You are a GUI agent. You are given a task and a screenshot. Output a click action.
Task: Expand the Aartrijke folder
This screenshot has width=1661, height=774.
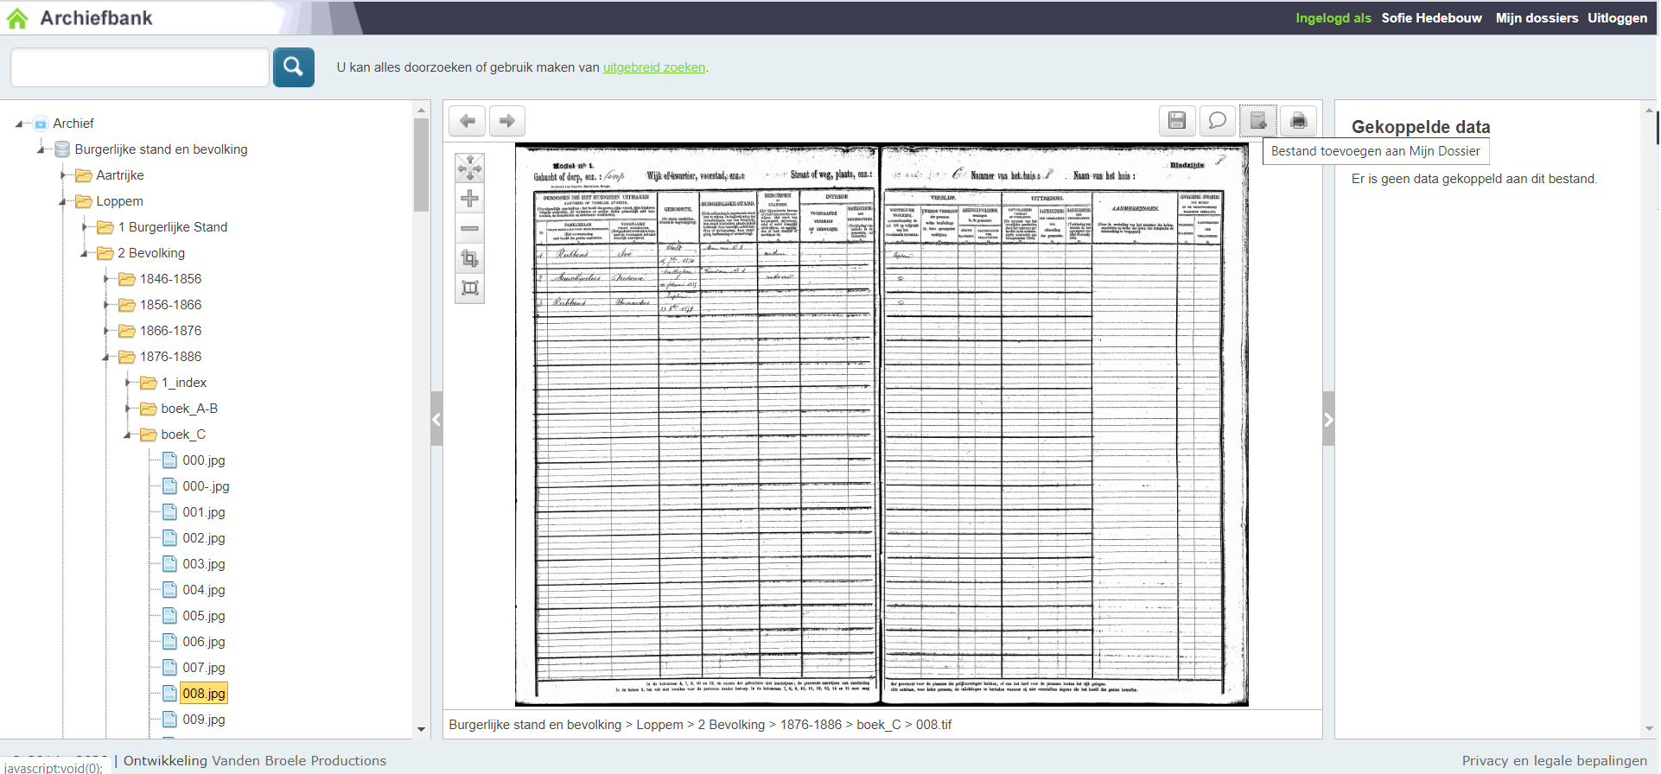pyautogui.click(x=63, y=175)
